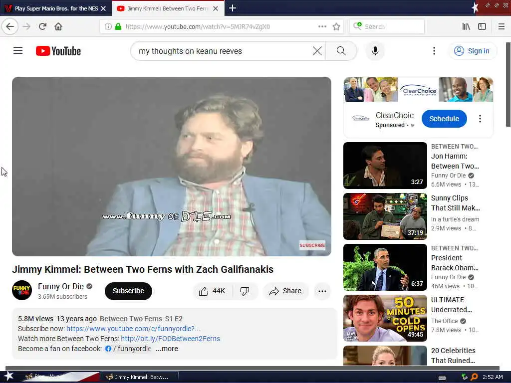Click the horizontal page scrollbar
The image size is (511, 383).
pyautogui.click(x=252, y=368)
